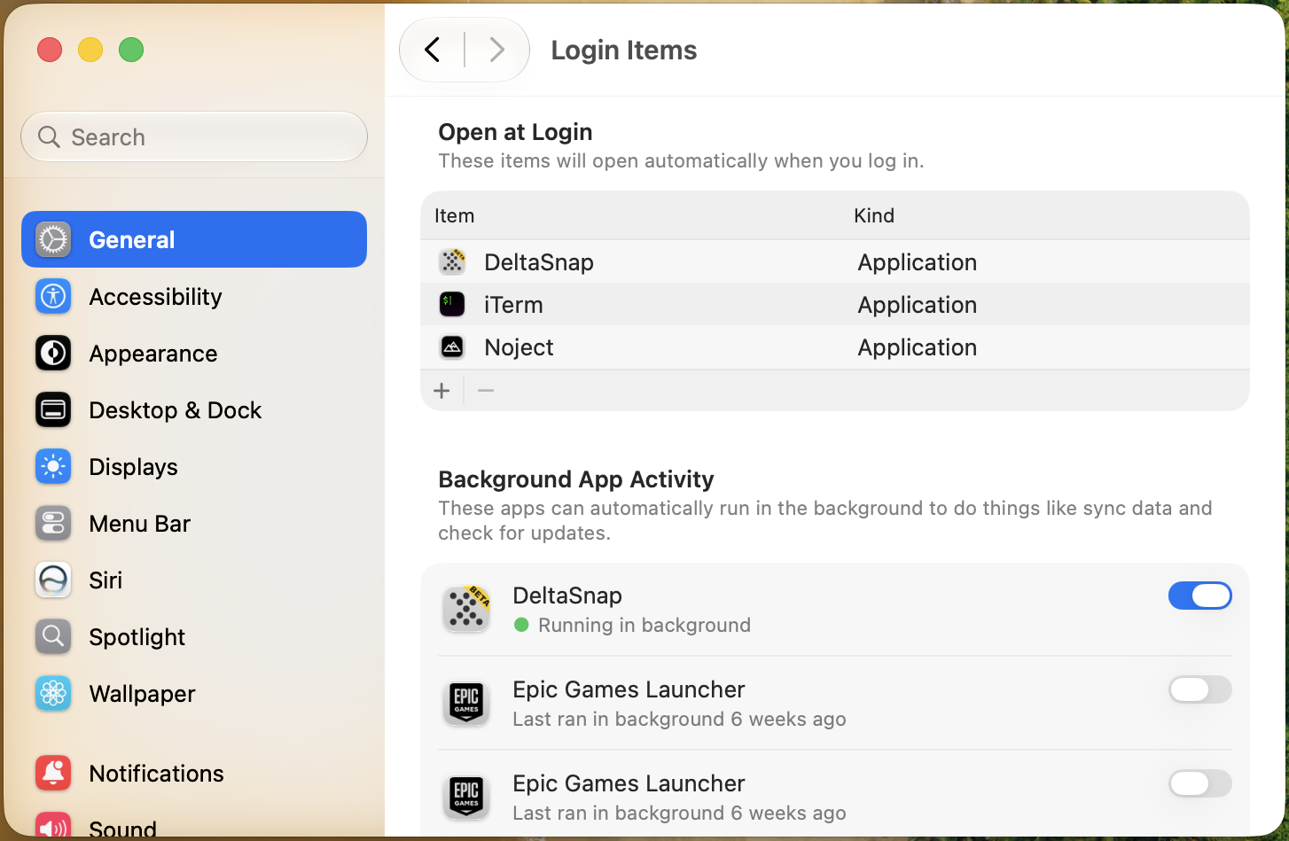
Task: Click the search magnifier icon
Action: 49,136
